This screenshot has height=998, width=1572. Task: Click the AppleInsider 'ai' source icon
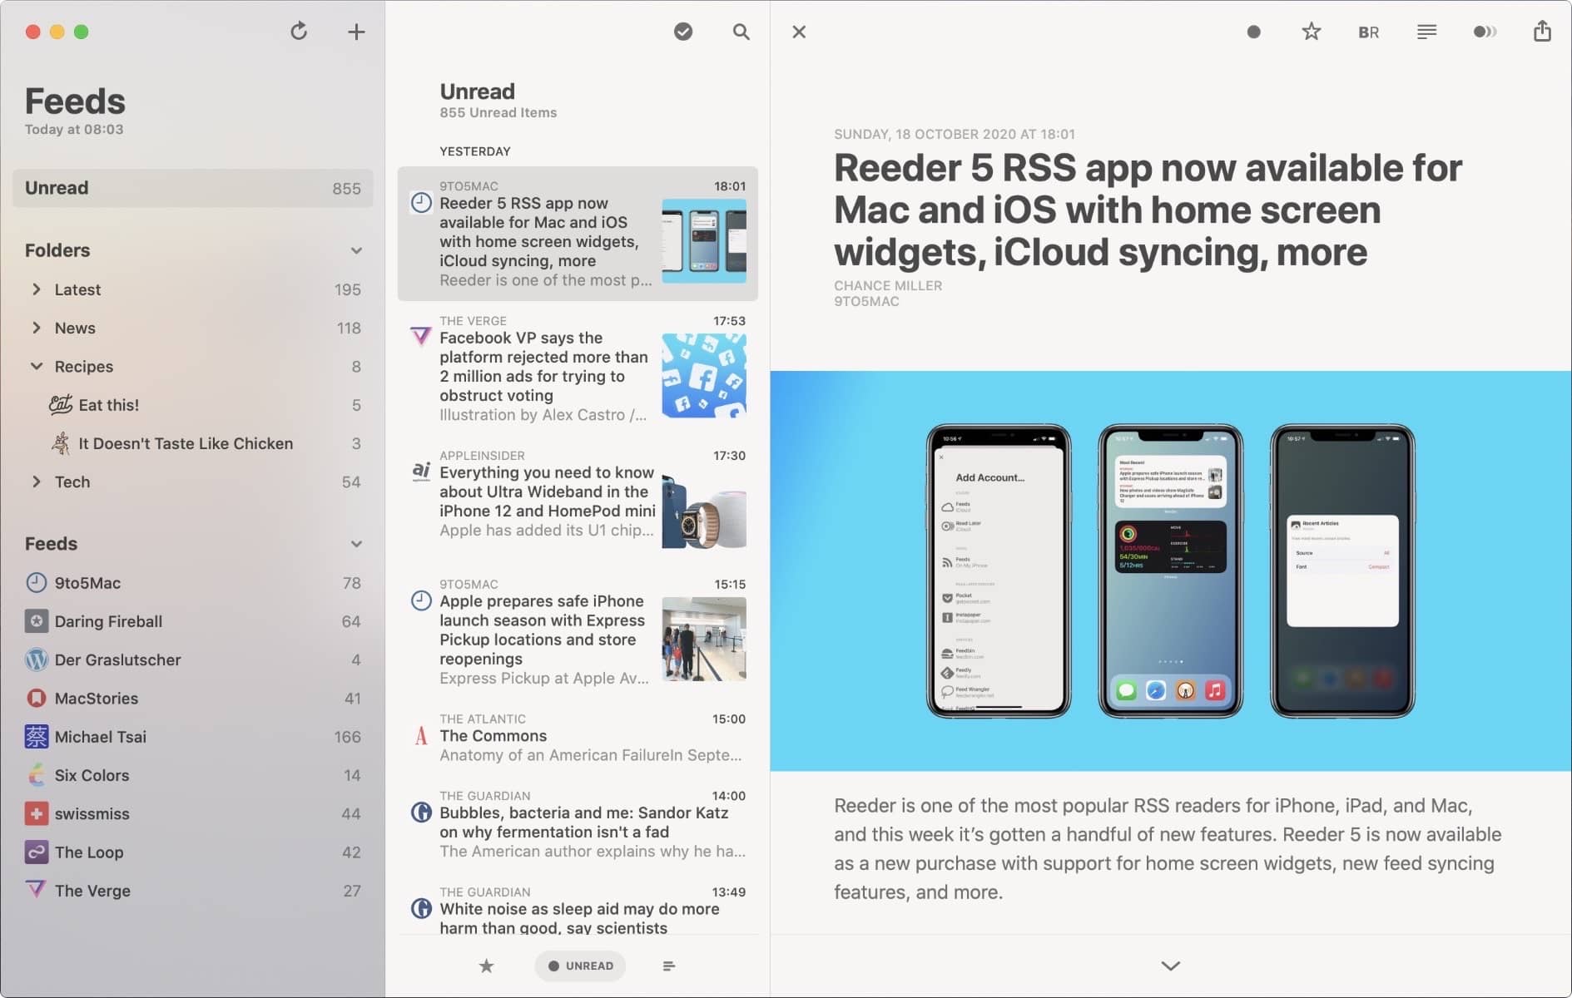click(421, 471)
